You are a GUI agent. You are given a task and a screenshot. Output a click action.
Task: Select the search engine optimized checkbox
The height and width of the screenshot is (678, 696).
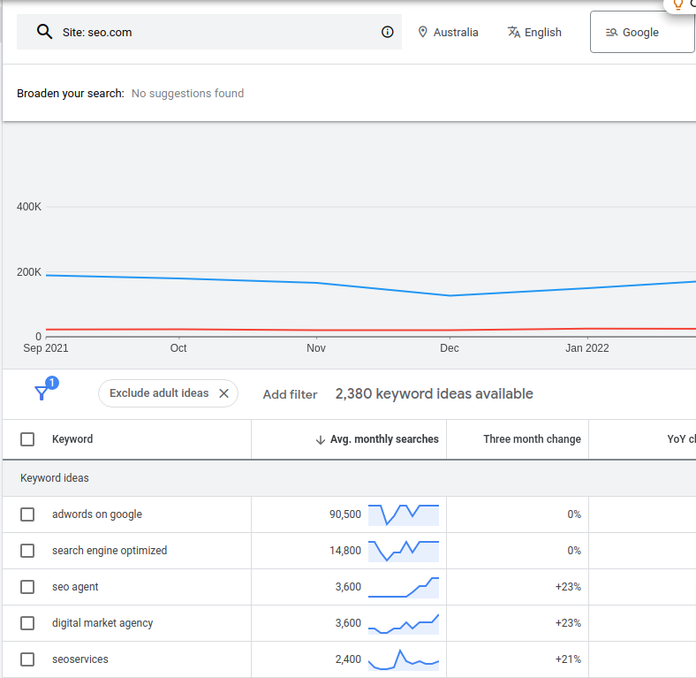(x=27, y=551)
